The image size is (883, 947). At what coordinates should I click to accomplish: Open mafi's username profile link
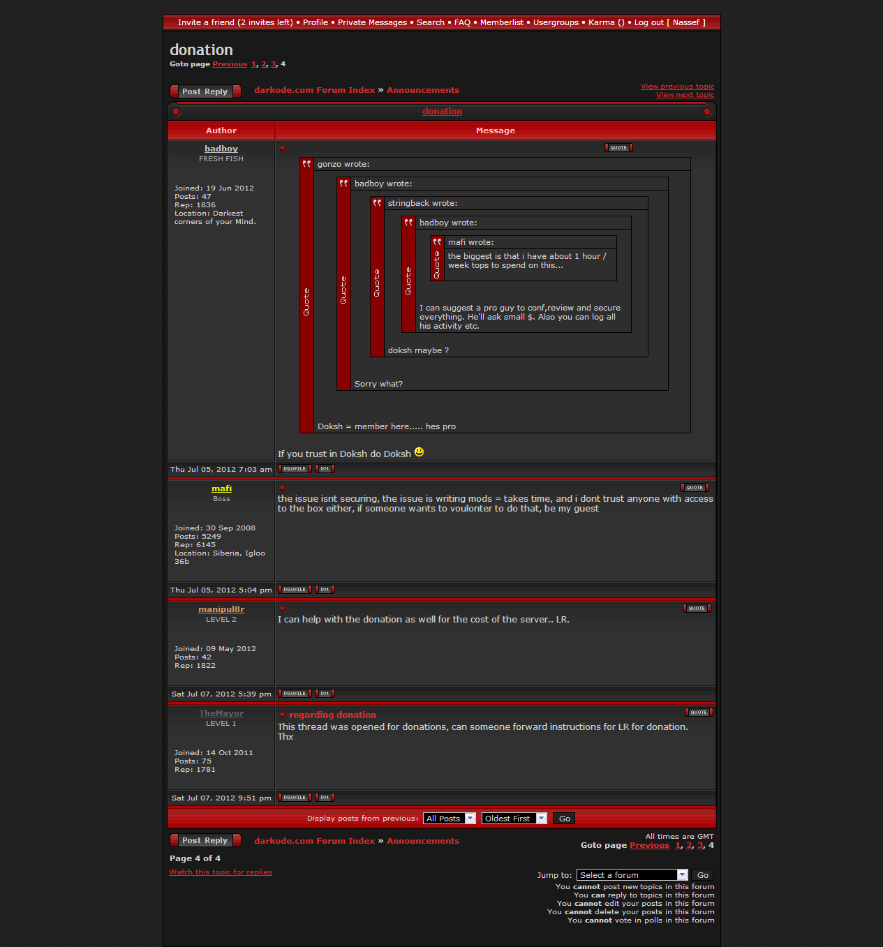pos(221,489)
